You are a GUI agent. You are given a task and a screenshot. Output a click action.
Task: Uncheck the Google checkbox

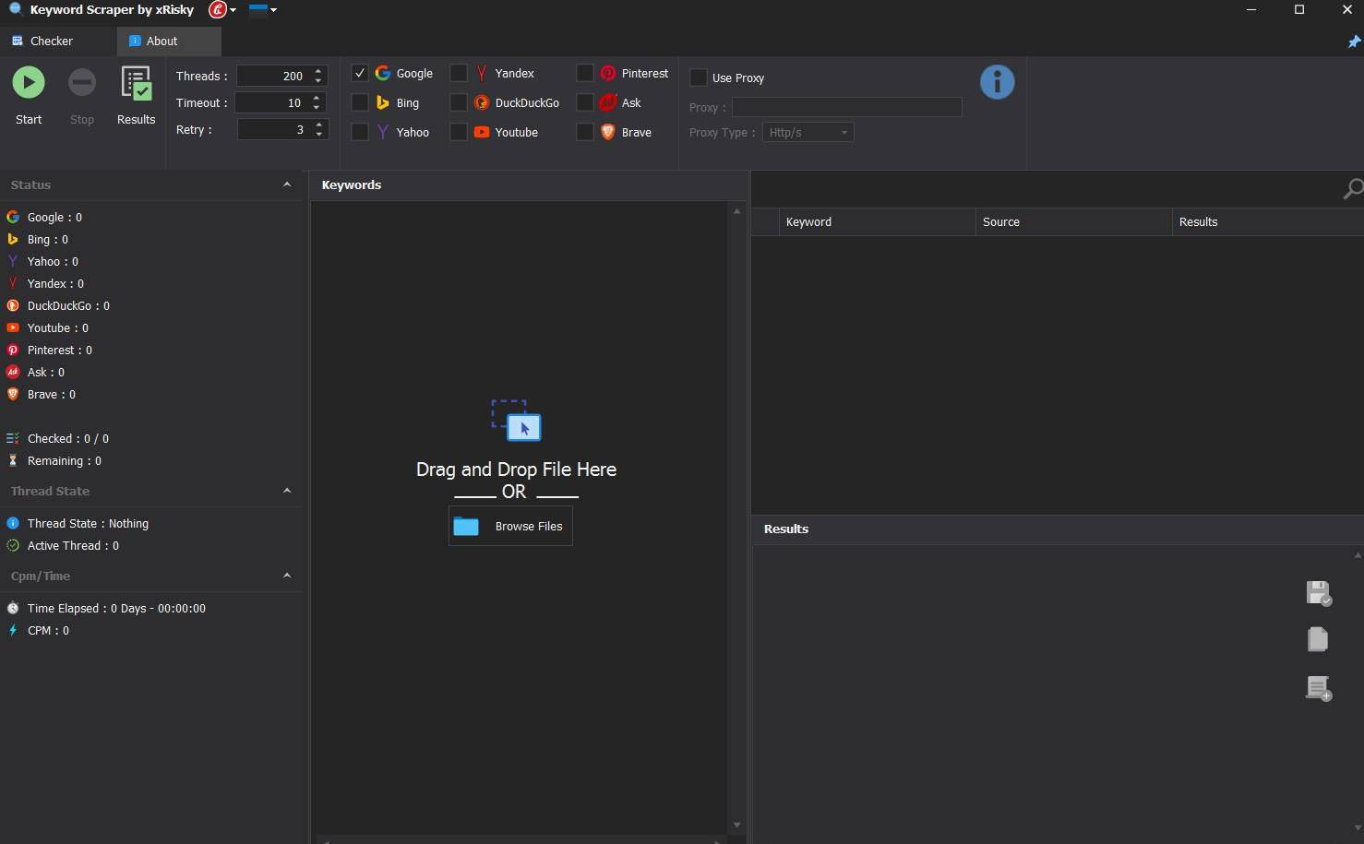tap(360, 73)
